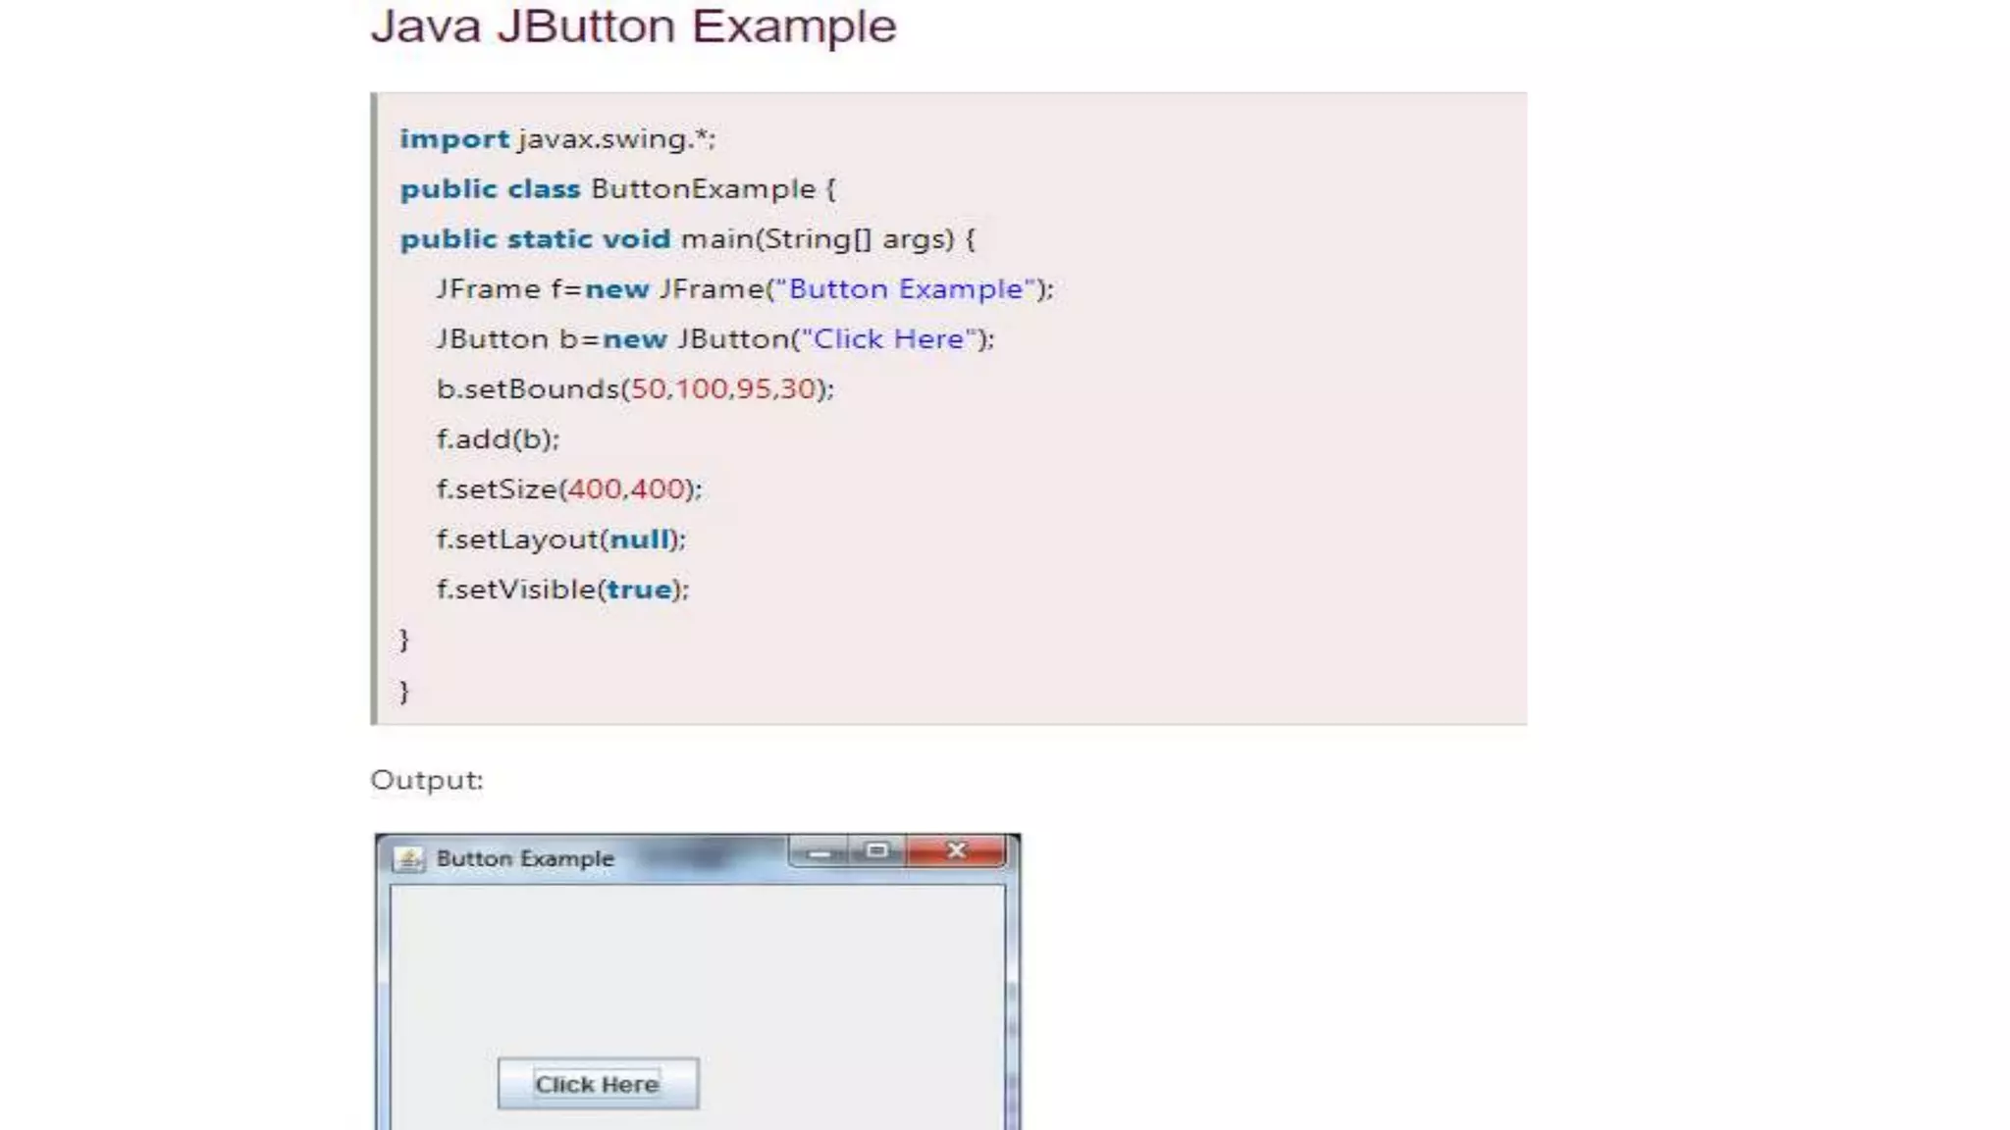Click the Java coffee cup window icon
The width and height of the screenshot is (2010, 1130).
408,859
